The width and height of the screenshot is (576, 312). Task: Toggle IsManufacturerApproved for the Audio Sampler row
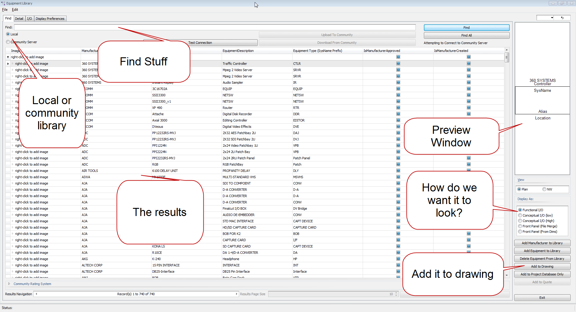tap(398, 82)
